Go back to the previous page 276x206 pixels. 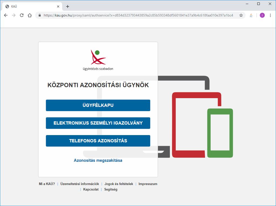[x=6, y=15]
